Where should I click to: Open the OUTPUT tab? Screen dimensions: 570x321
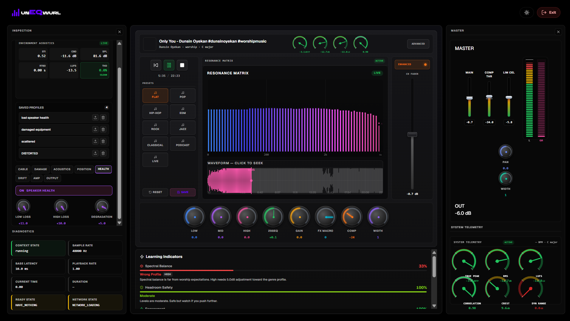point(52,178)
